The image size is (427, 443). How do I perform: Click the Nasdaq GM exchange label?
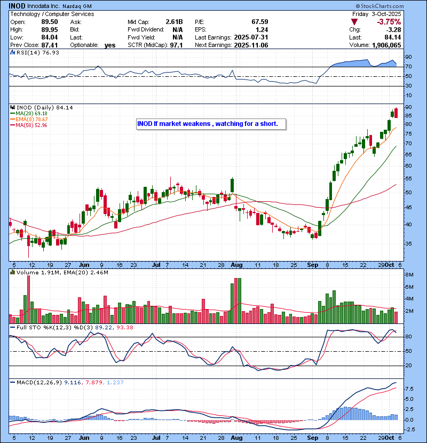(77, 6)
